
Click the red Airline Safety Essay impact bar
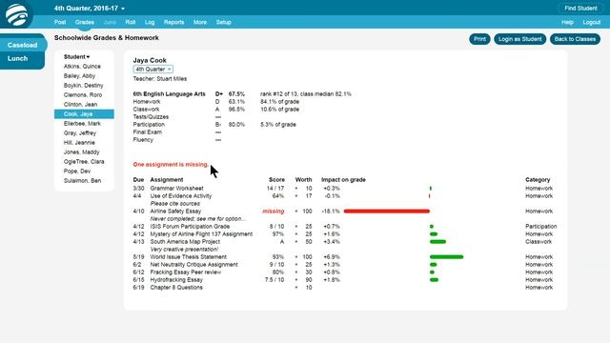(387, 212)
